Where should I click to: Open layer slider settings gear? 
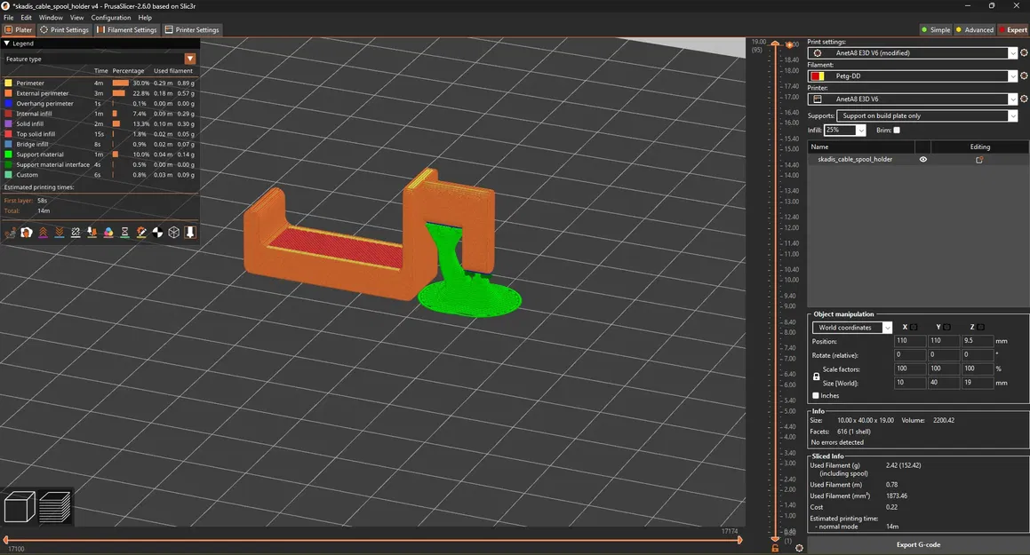pos(799,548)
